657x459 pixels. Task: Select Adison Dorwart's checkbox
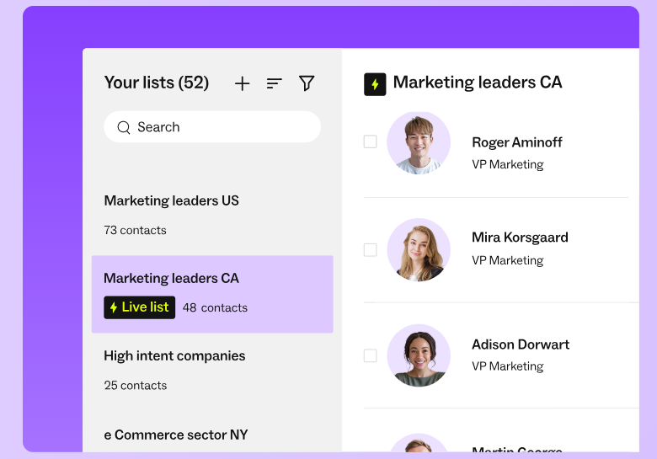tap(371, 356)
